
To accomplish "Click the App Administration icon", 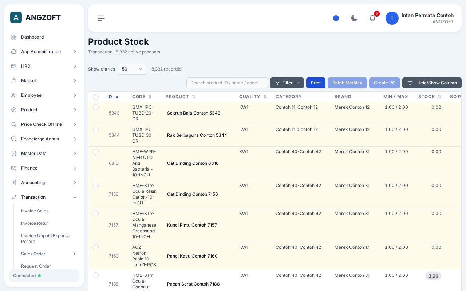I will [x=14, y=52].
